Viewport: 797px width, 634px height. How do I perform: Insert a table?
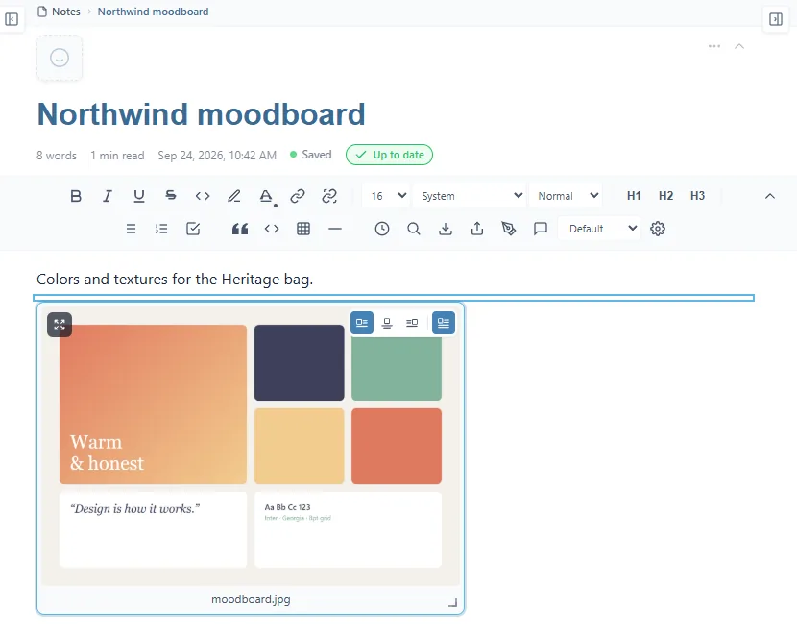tap(303, 229)
